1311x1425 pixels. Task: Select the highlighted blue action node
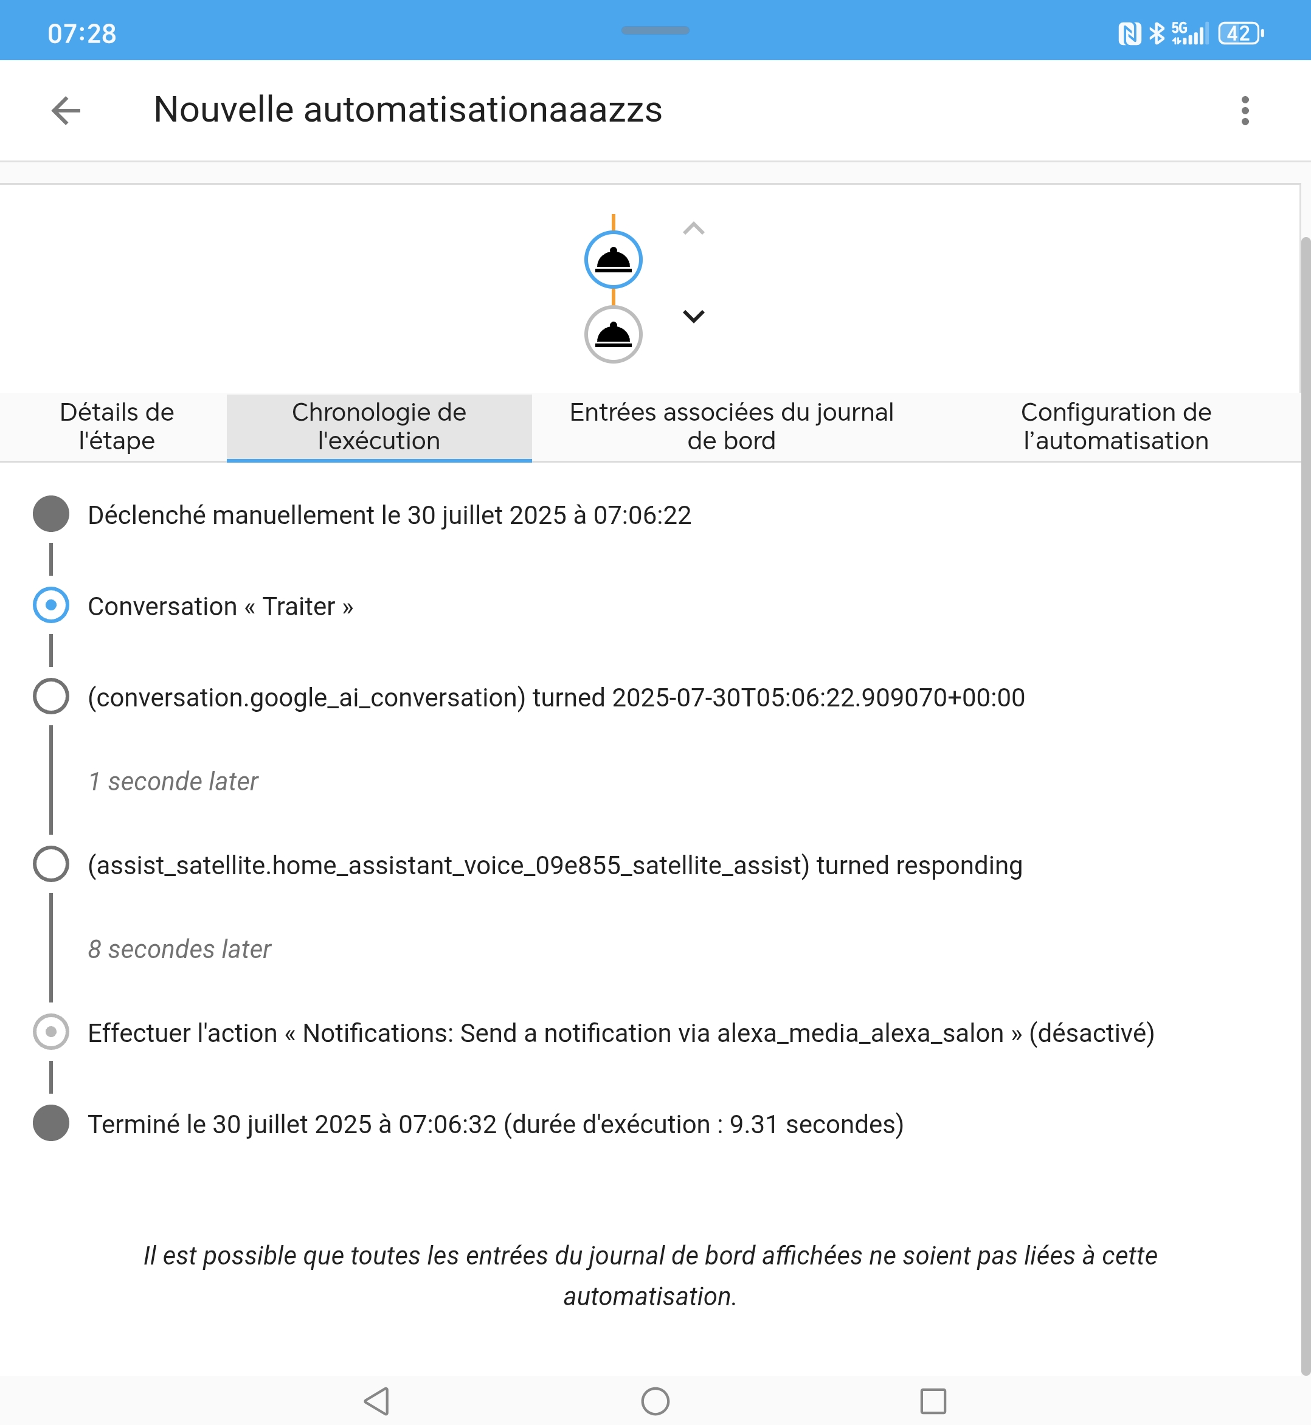613,260
